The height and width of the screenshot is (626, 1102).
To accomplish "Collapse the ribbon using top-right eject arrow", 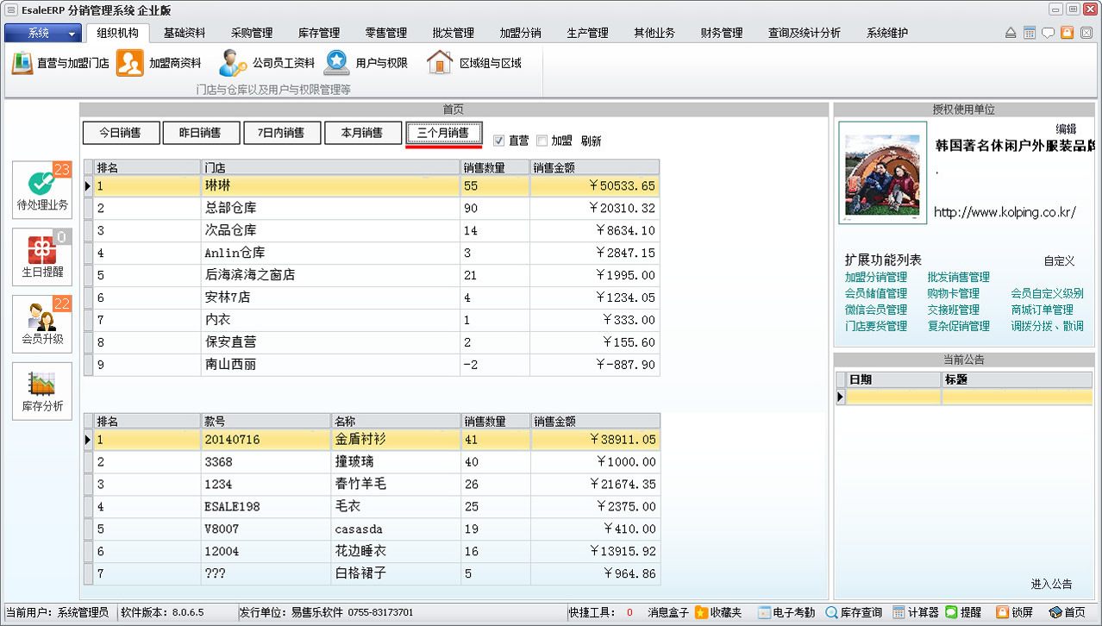I will coord(1011,33).
